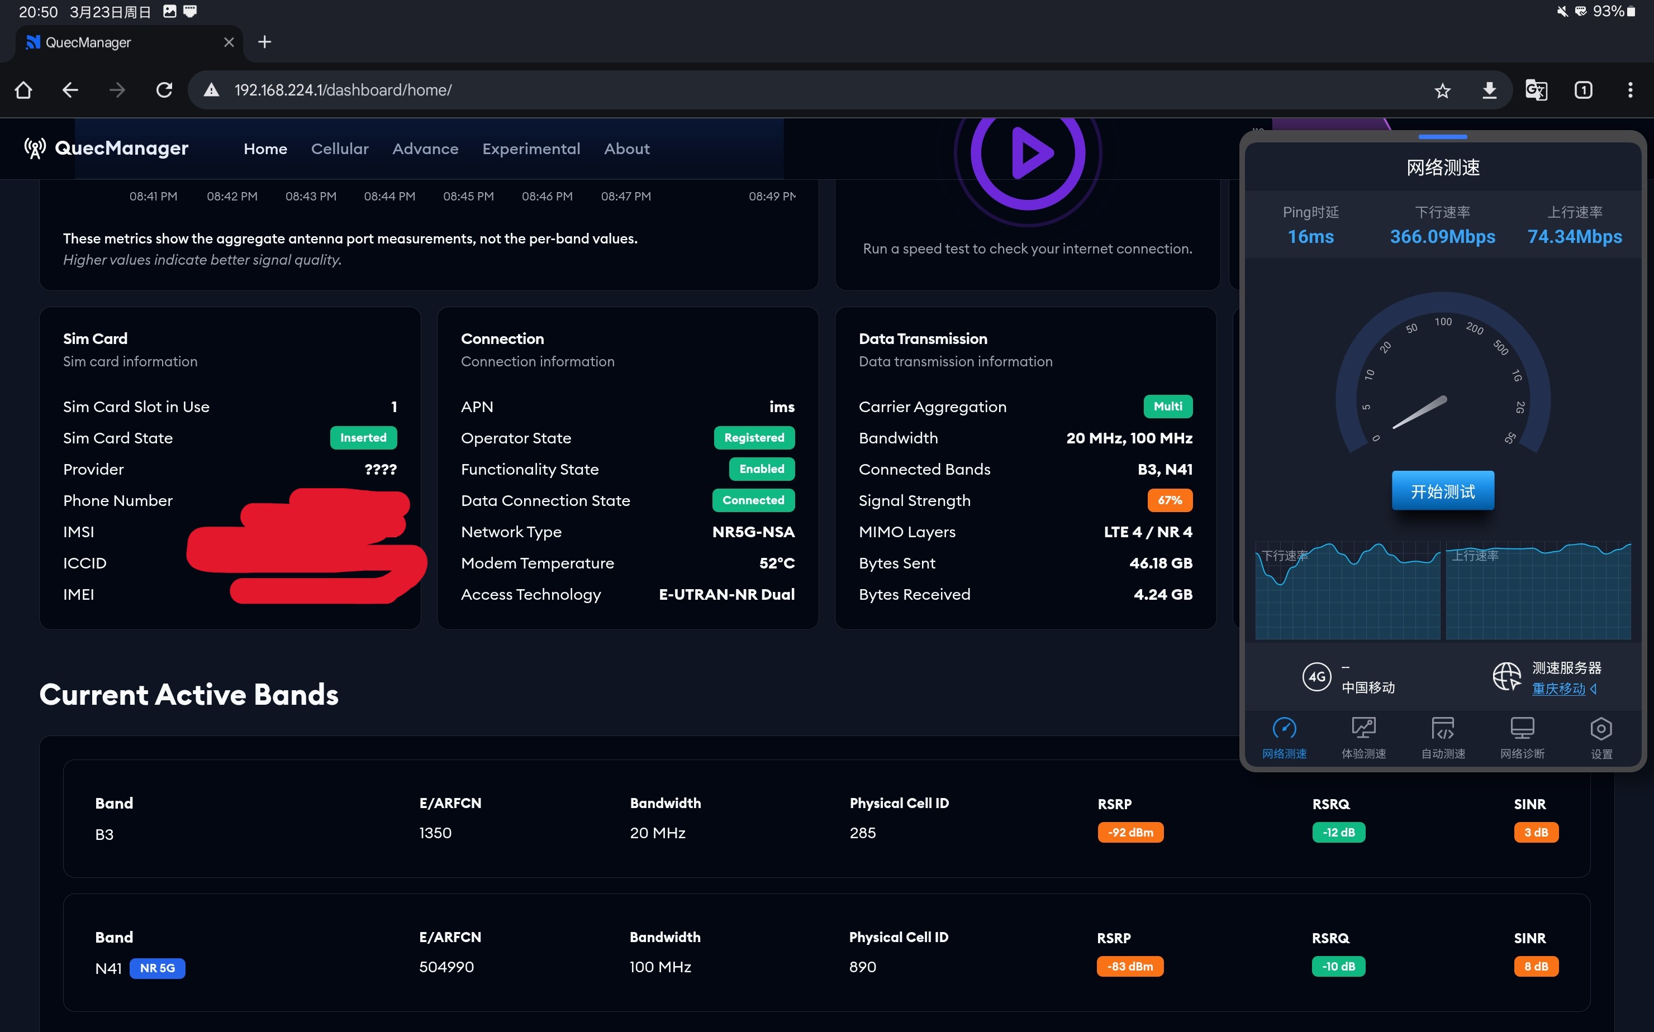The height and width of the screenshot is (1032, 1654).
Task: Click Physical Cell ID 890
Action: point(862,967)
